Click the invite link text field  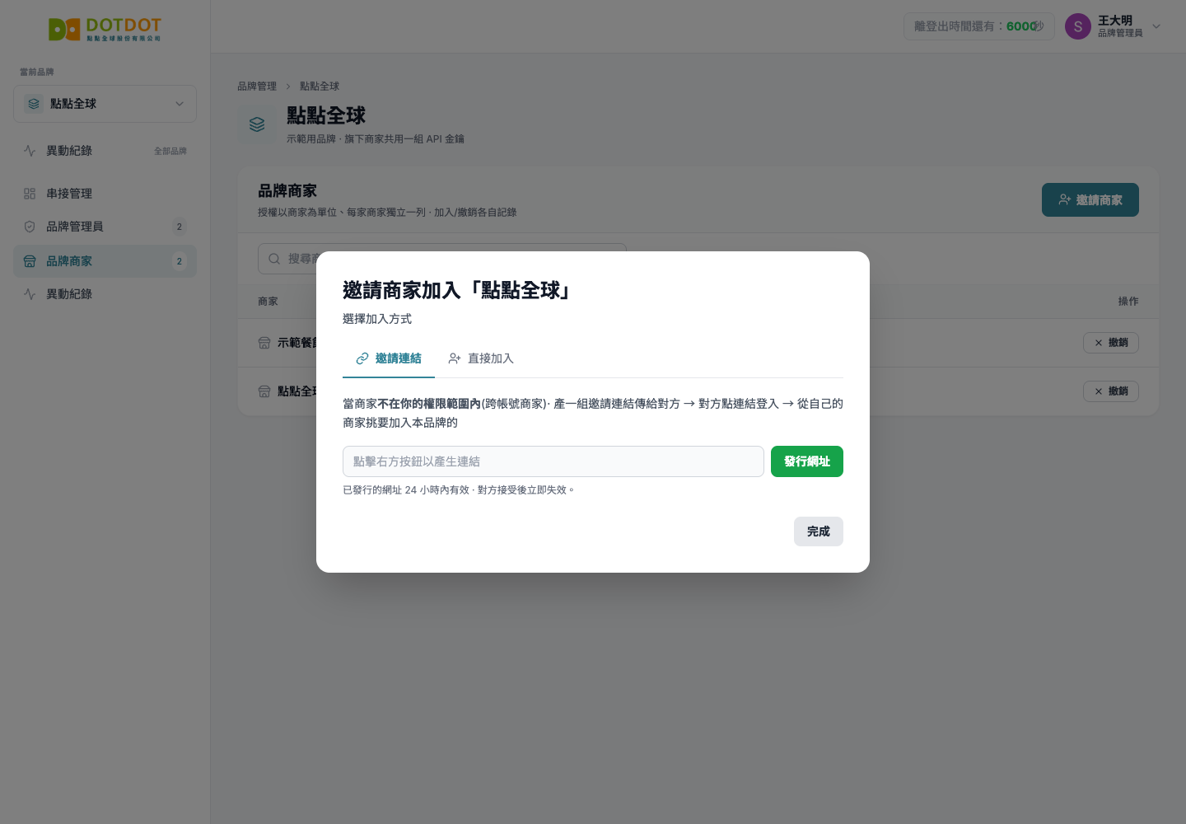pos(553,461)
